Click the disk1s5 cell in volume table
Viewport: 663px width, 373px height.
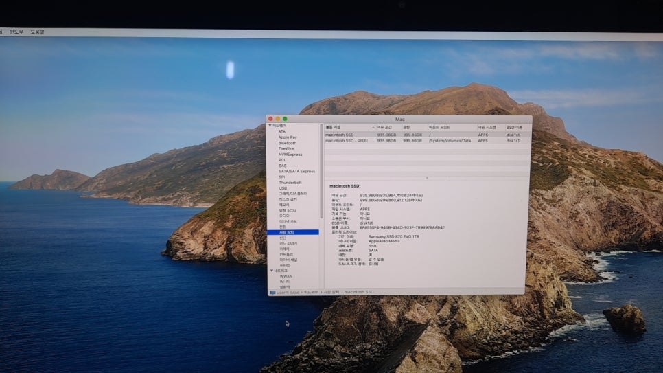[x=513, y=135]
